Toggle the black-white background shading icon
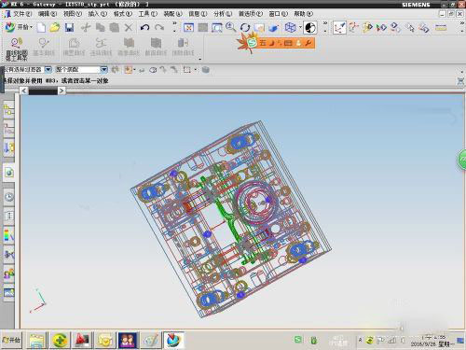466x350 pixels. [310, 28]
